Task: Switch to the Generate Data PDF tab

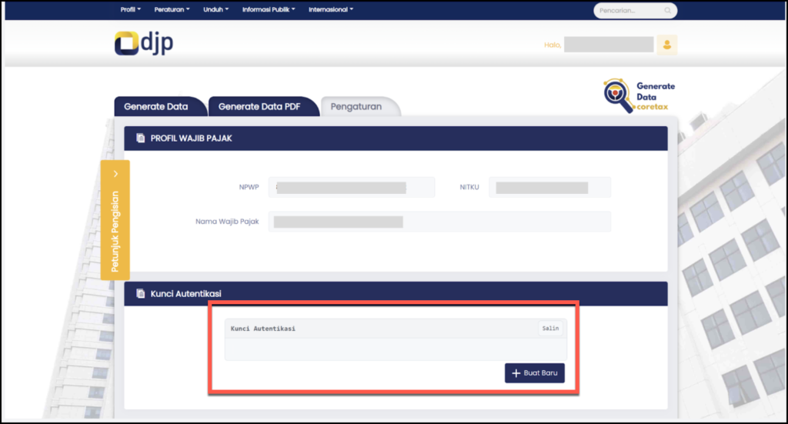Action: [259, 107]
